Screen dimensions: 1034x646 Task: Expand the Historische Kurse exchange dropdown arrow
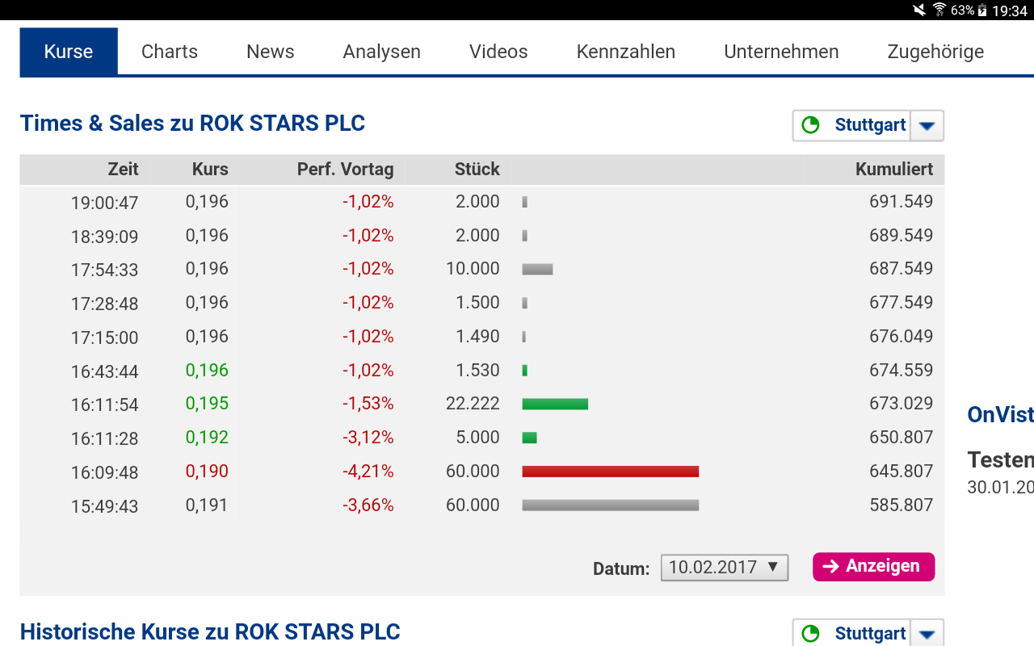(x=927, y=634)
